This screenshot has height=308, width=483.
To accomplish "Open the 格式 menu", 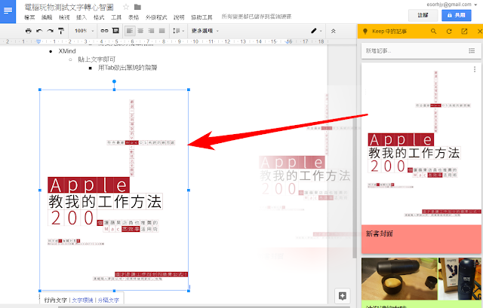I will (x=99, y=17).
